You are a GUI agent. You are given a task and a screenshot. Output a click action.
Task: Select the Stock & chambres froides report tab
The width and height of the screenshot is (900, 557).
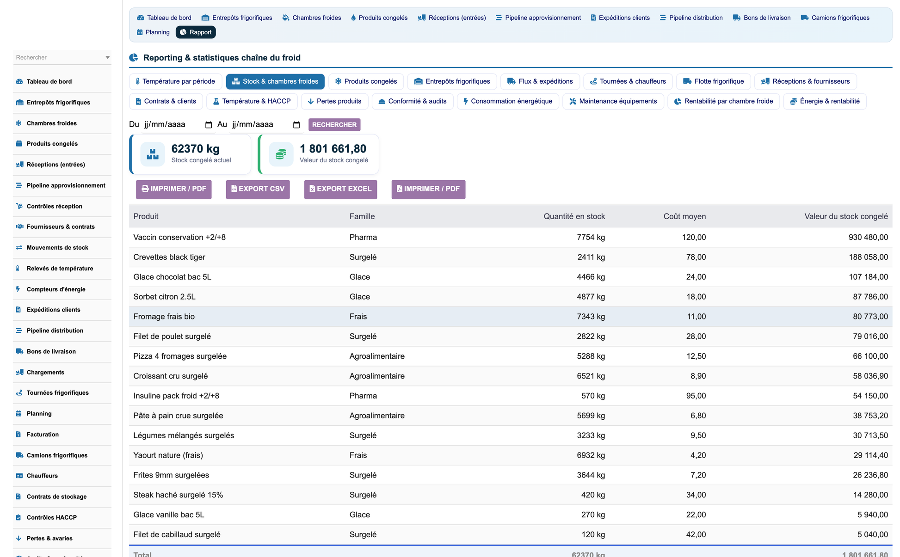275,81
